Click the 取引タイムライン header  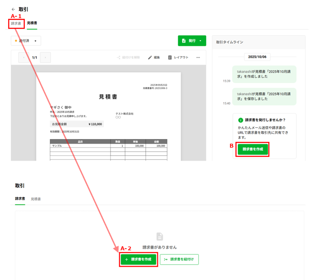[230, 42]
